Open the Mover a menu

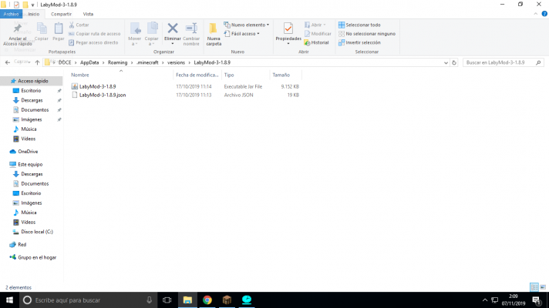point(135,34)
